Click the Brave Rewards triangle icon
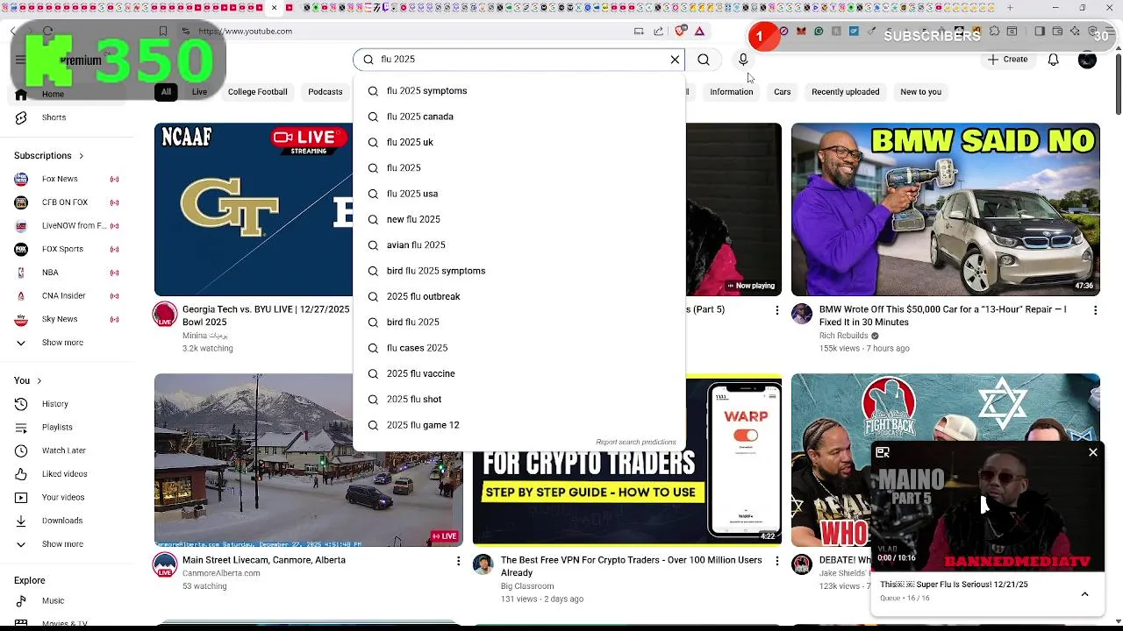This screenshot has height=631, width=1123. coord(699,31)
